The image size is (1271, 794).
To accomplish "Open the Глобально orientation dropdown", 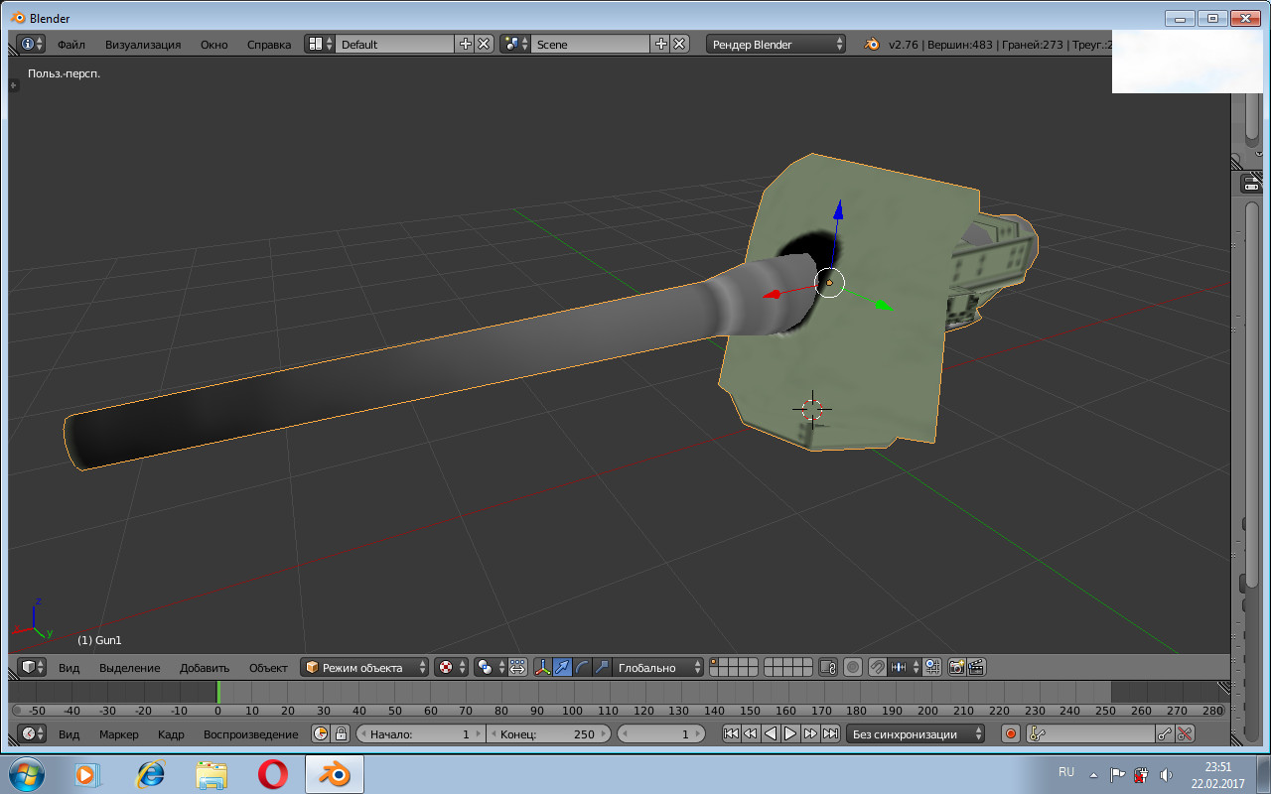I will point(658,667).
